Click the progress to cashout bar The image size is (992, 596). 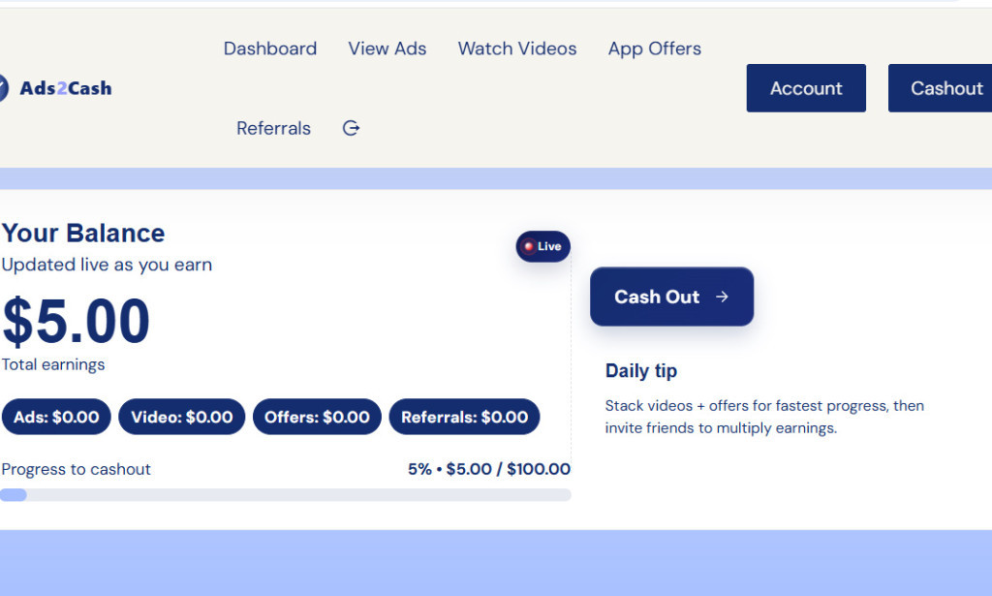(286, 494)
